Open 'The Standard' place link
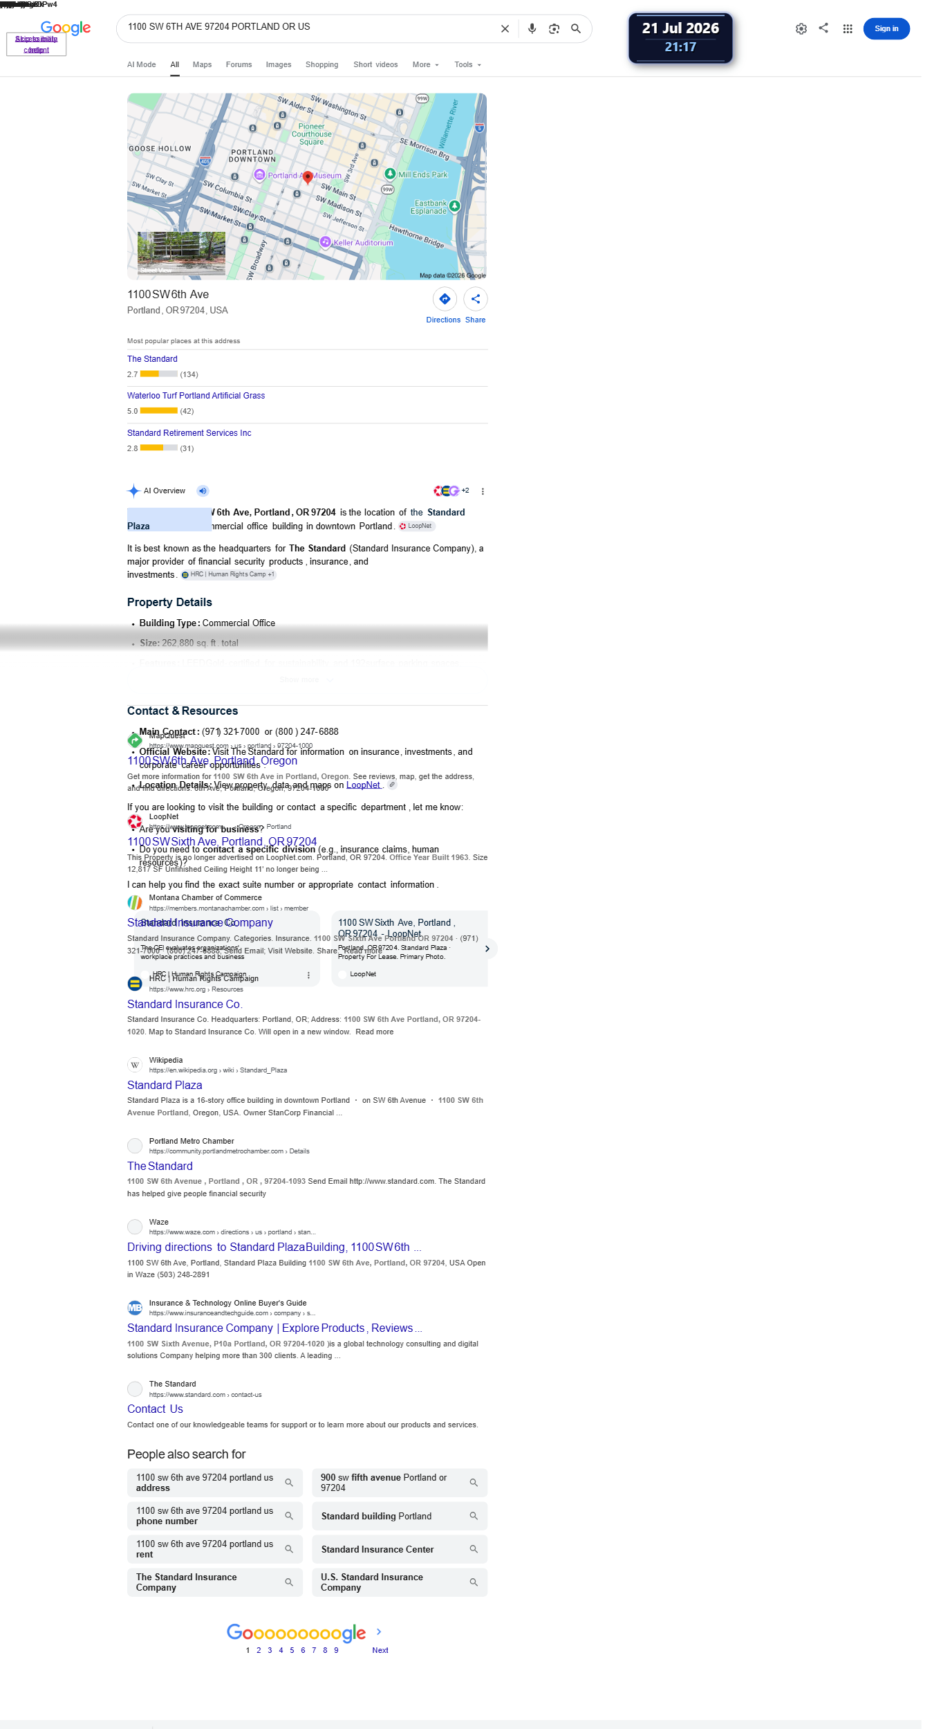Image resolution: width=932 pixels, height=1729 pixels. (152, 359)
